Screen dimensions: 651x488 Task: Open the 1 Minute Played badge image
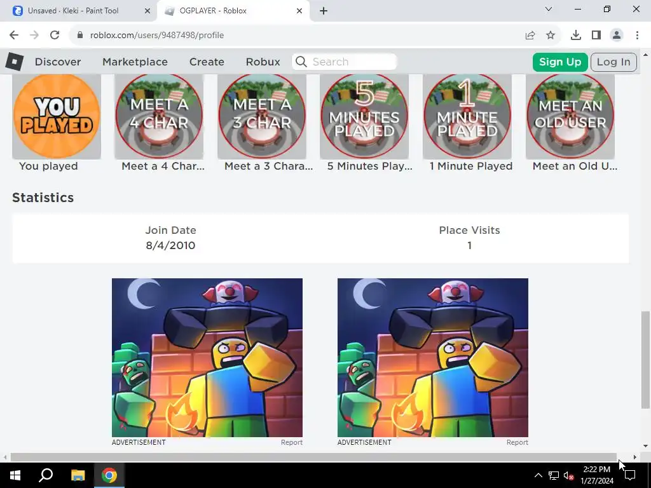click(467, 117)
